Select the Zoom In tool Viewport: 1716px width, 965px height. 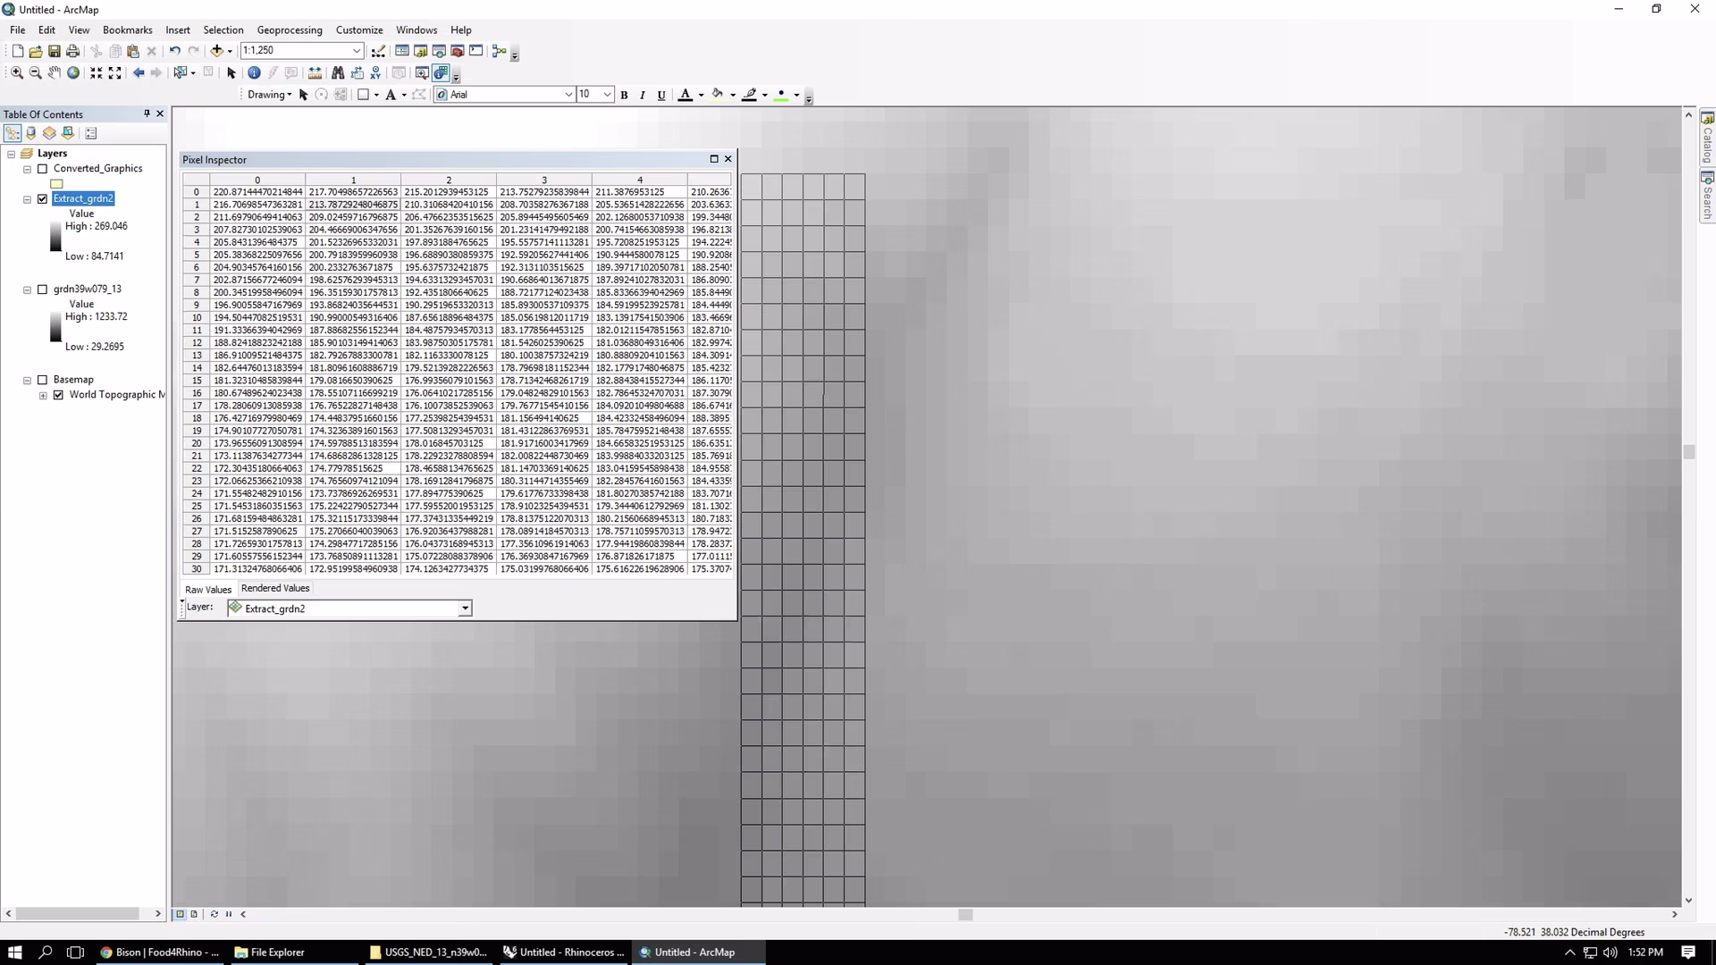point(17,73)
